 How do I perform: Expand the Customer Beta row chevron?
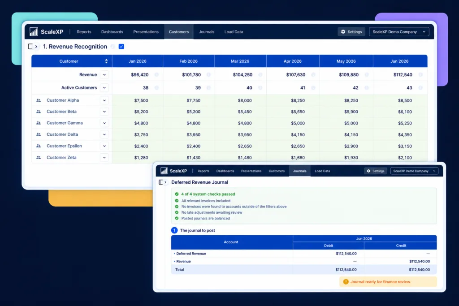(x=104, y=112)
